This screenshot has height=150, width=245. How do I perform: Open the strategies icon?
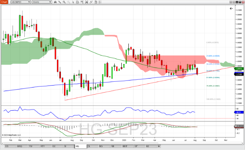click(91, 2)
